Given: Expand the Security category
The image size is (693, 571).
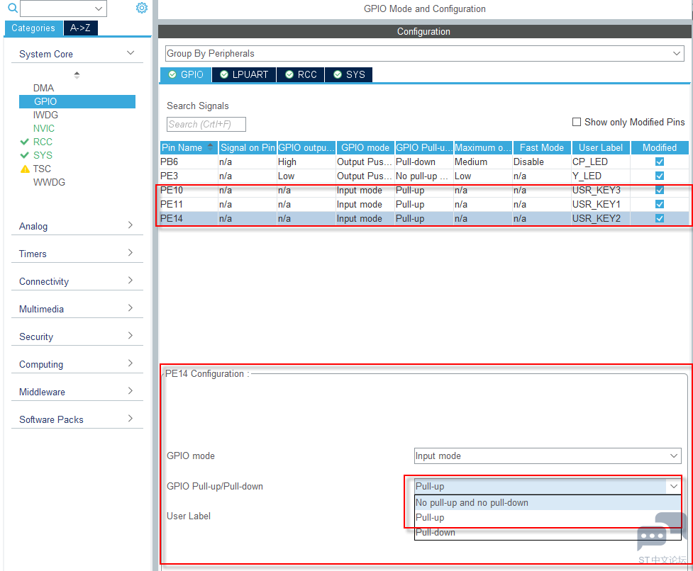Looking at the screenshot, I should coord(131,336).
